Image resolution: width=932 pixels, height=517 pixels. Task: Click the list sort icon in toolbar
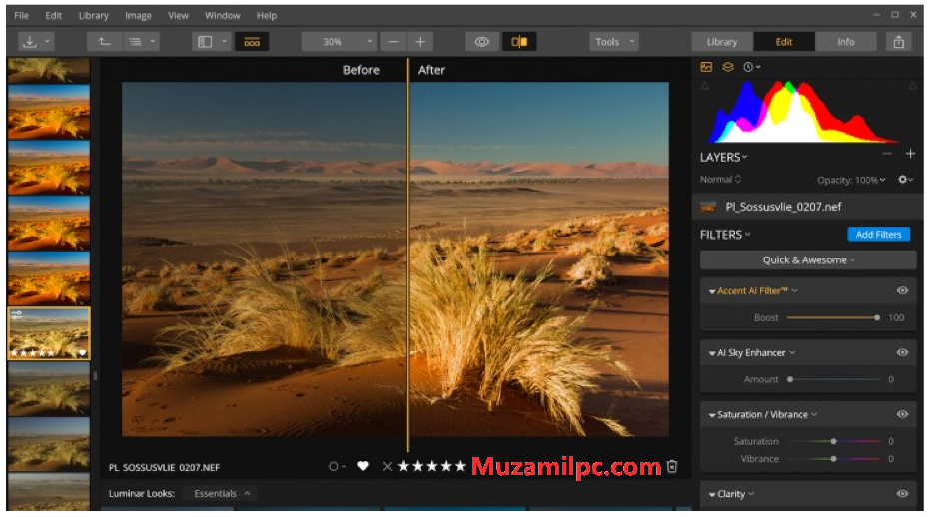click(x=136, y=42)
